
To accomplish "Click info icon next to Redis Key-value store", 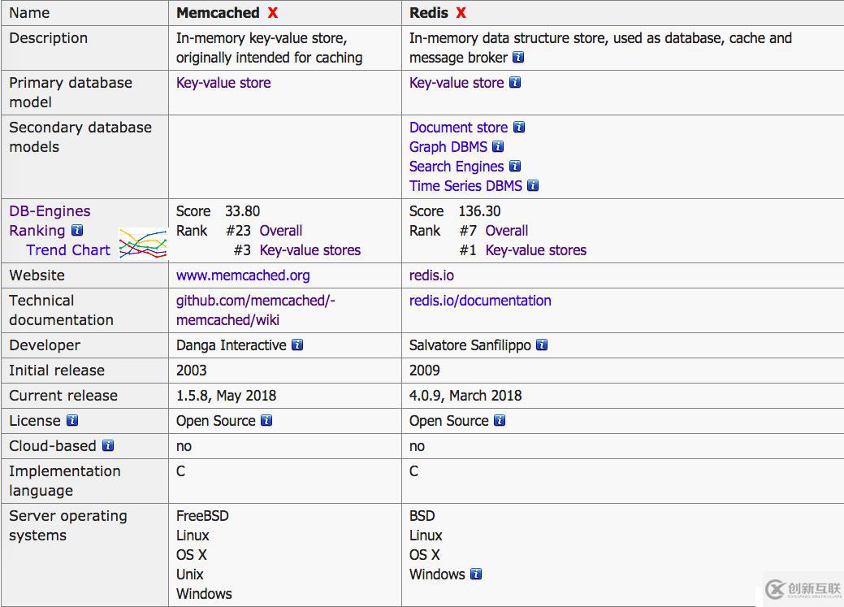I will coord(514,83).
